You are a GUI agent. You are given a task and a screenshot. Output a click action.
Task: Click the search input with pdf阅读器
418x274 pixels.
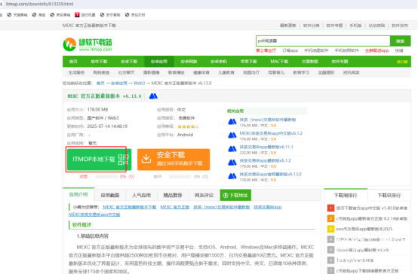pos(323,41)
